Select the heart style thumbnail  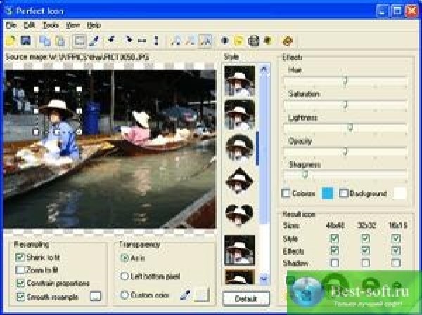pyautogui.click(x=239, y=214)
